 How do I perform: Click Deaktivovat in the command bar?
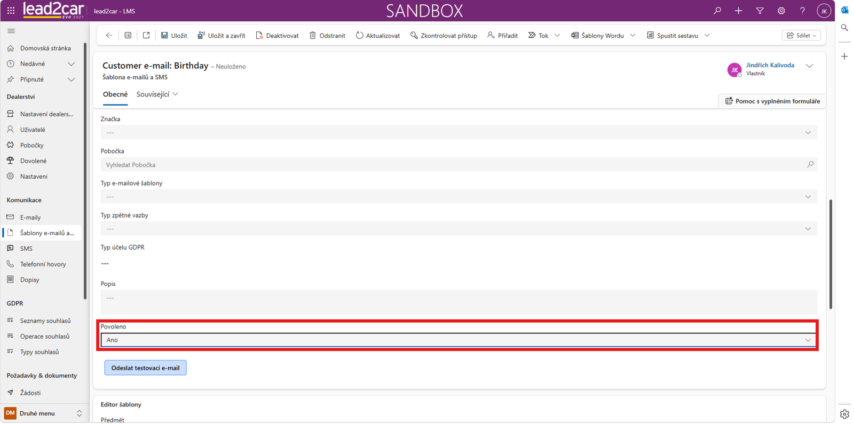(x=277, y=36)
